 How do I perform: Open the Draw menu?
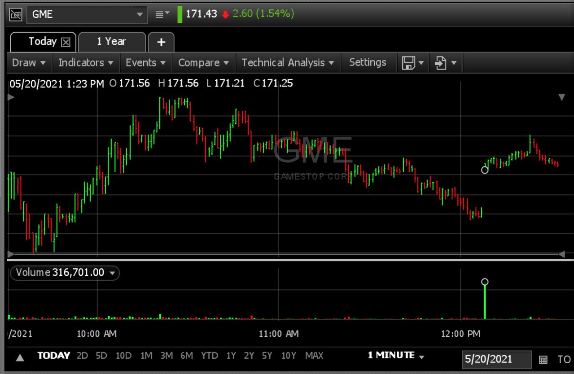click(x=29, y=63)
